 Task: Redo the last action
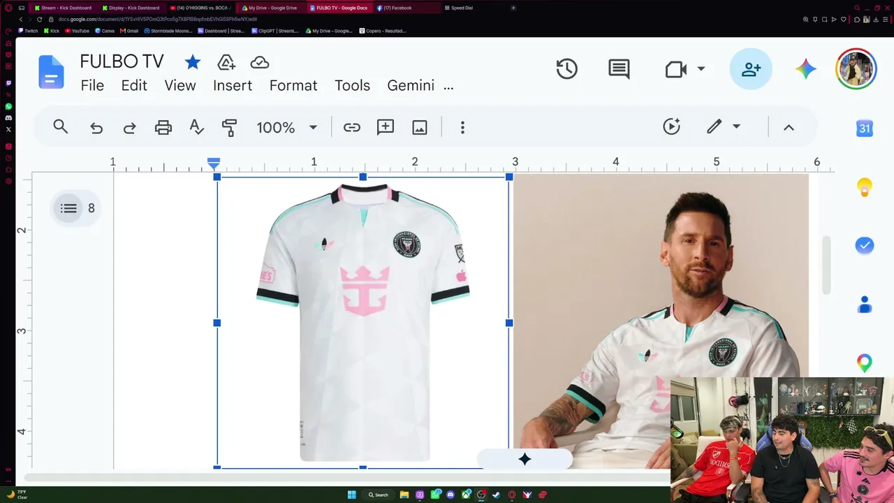click(130, 128)
